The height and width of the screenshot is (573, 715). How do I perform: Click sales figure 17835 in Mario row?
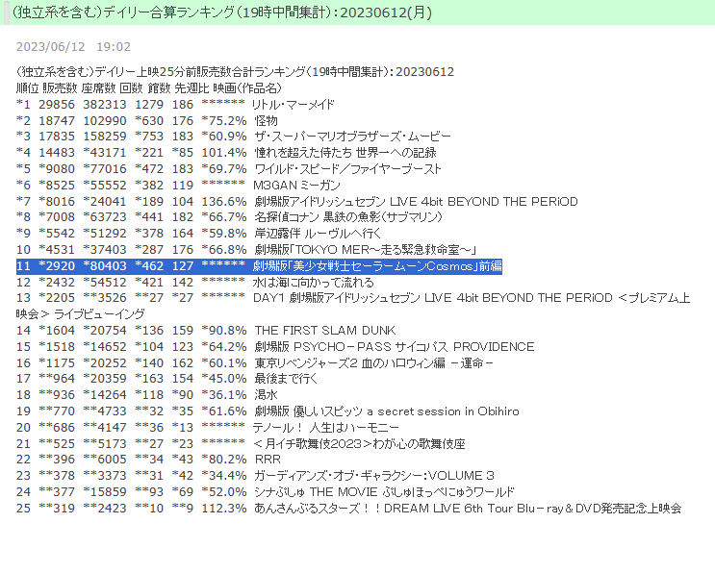pos(57,137)
